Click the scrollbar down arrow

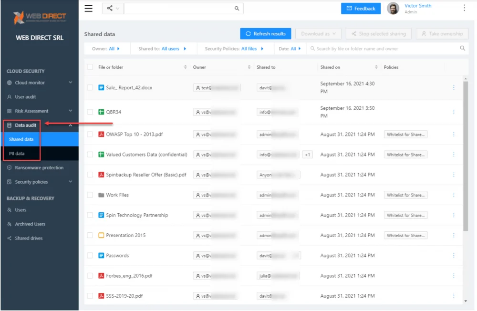(466, 301)
